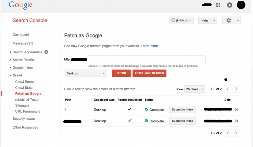Expand the Search Traffic section
Viewport: 253px width, 147px height.
[11, 60]
